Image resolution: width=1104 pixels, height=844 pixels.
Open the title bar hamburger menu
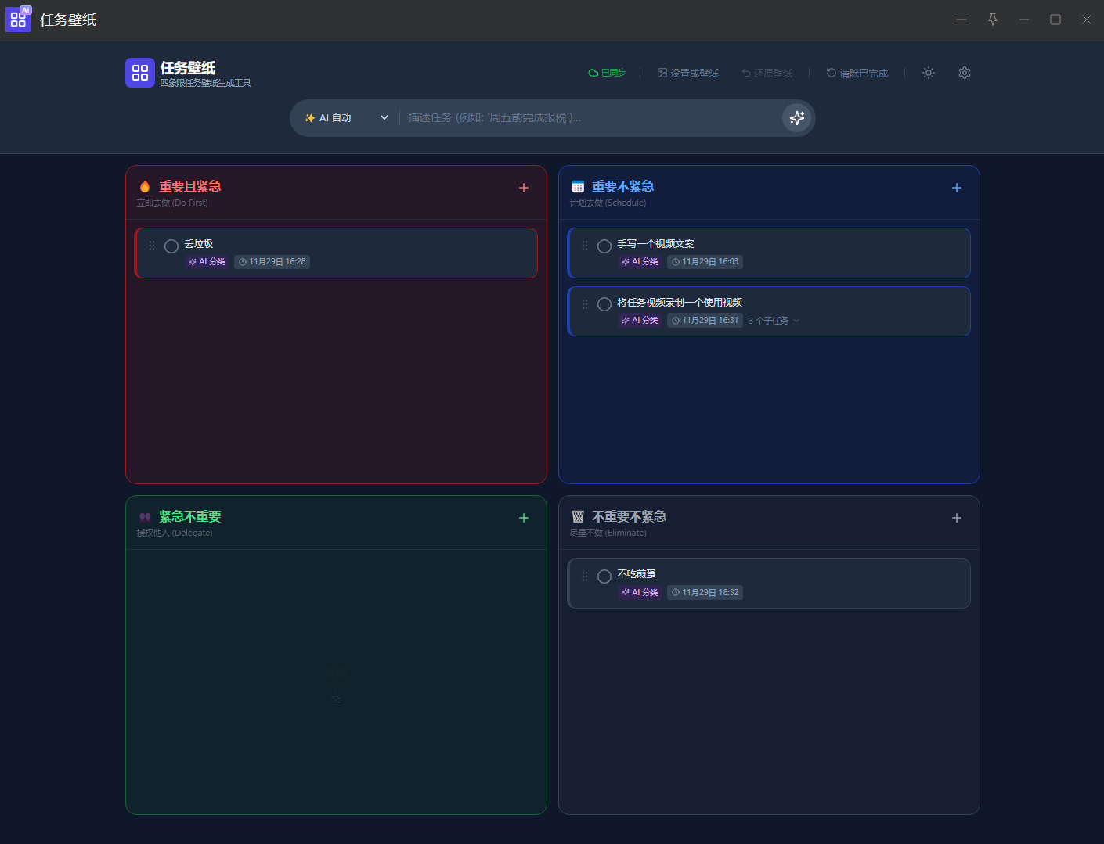[961, 20]
